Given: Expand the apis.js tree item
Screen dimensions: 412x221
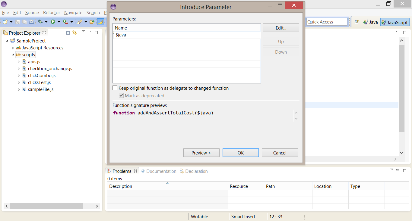Looking at the screenshot, I should pos(19,61).
